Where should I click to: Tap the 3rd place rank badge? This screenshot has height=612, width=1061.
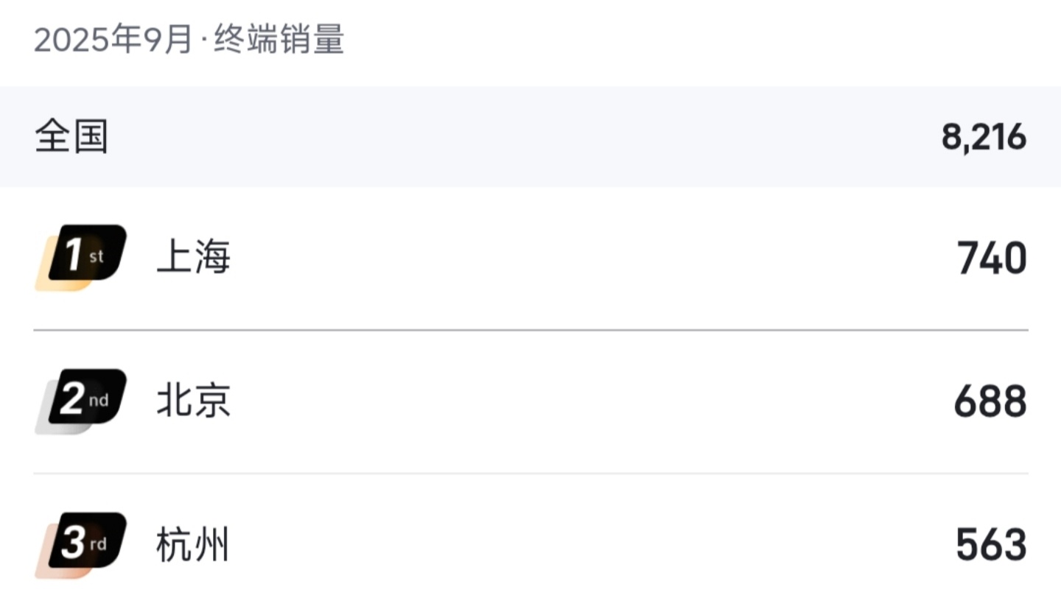[83, 544]
